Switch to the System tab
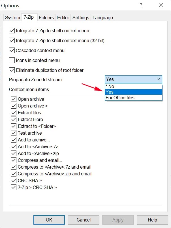The height and width of the screenshot is (228, 171). (x=12, y=18)
